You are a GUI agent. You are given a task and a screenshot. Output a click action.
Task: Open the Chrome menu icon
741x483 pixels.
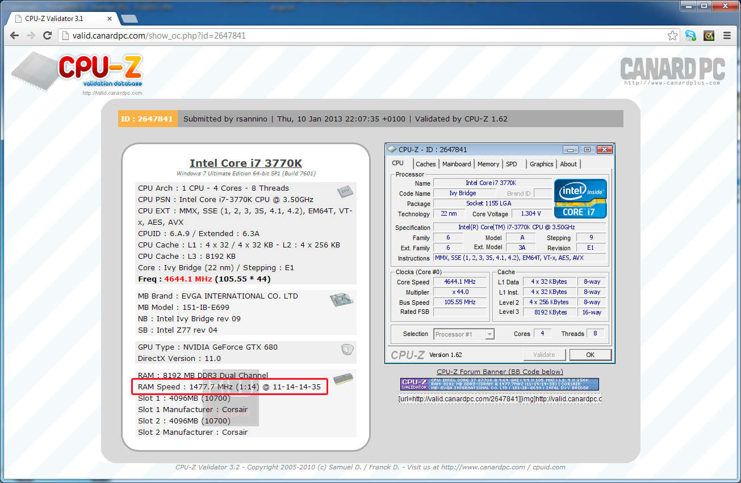(727, 36)
